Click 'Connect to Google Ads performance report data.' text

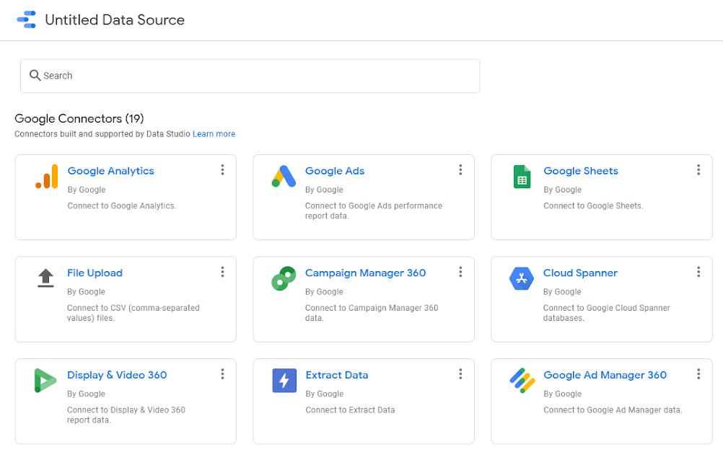[x=374, y=211]
